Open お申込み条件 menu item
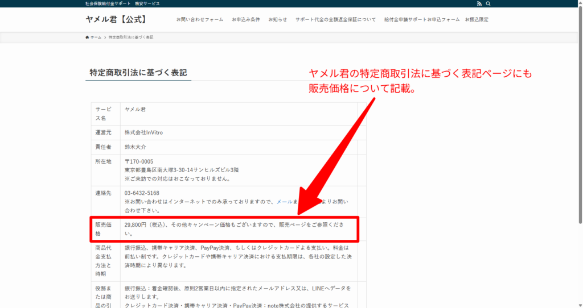Screen dimensions: 583x308 (x=246, y=20)
